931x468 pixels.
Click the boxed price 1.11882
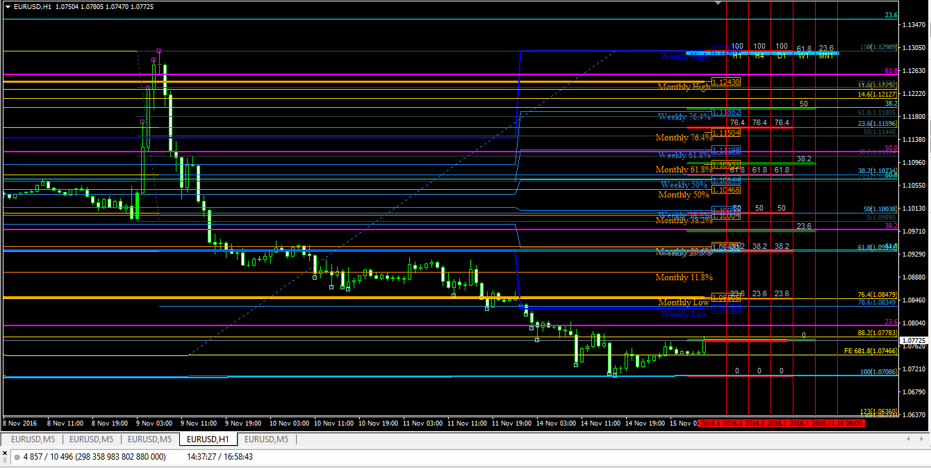(726, 112)
